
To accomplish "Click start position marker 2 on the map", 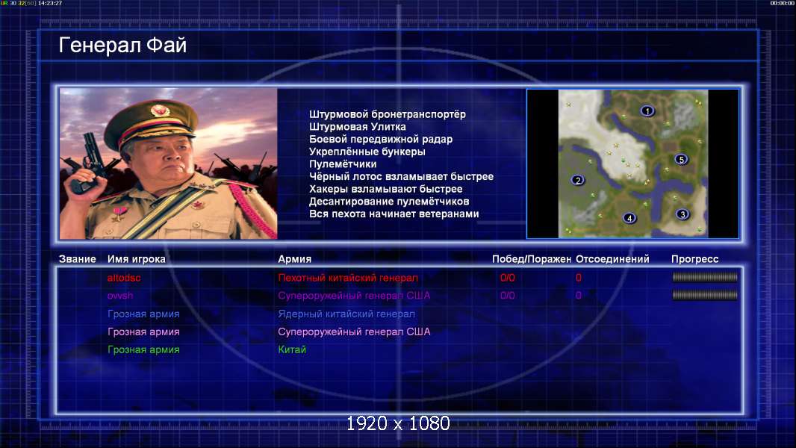I will (577, 180).
